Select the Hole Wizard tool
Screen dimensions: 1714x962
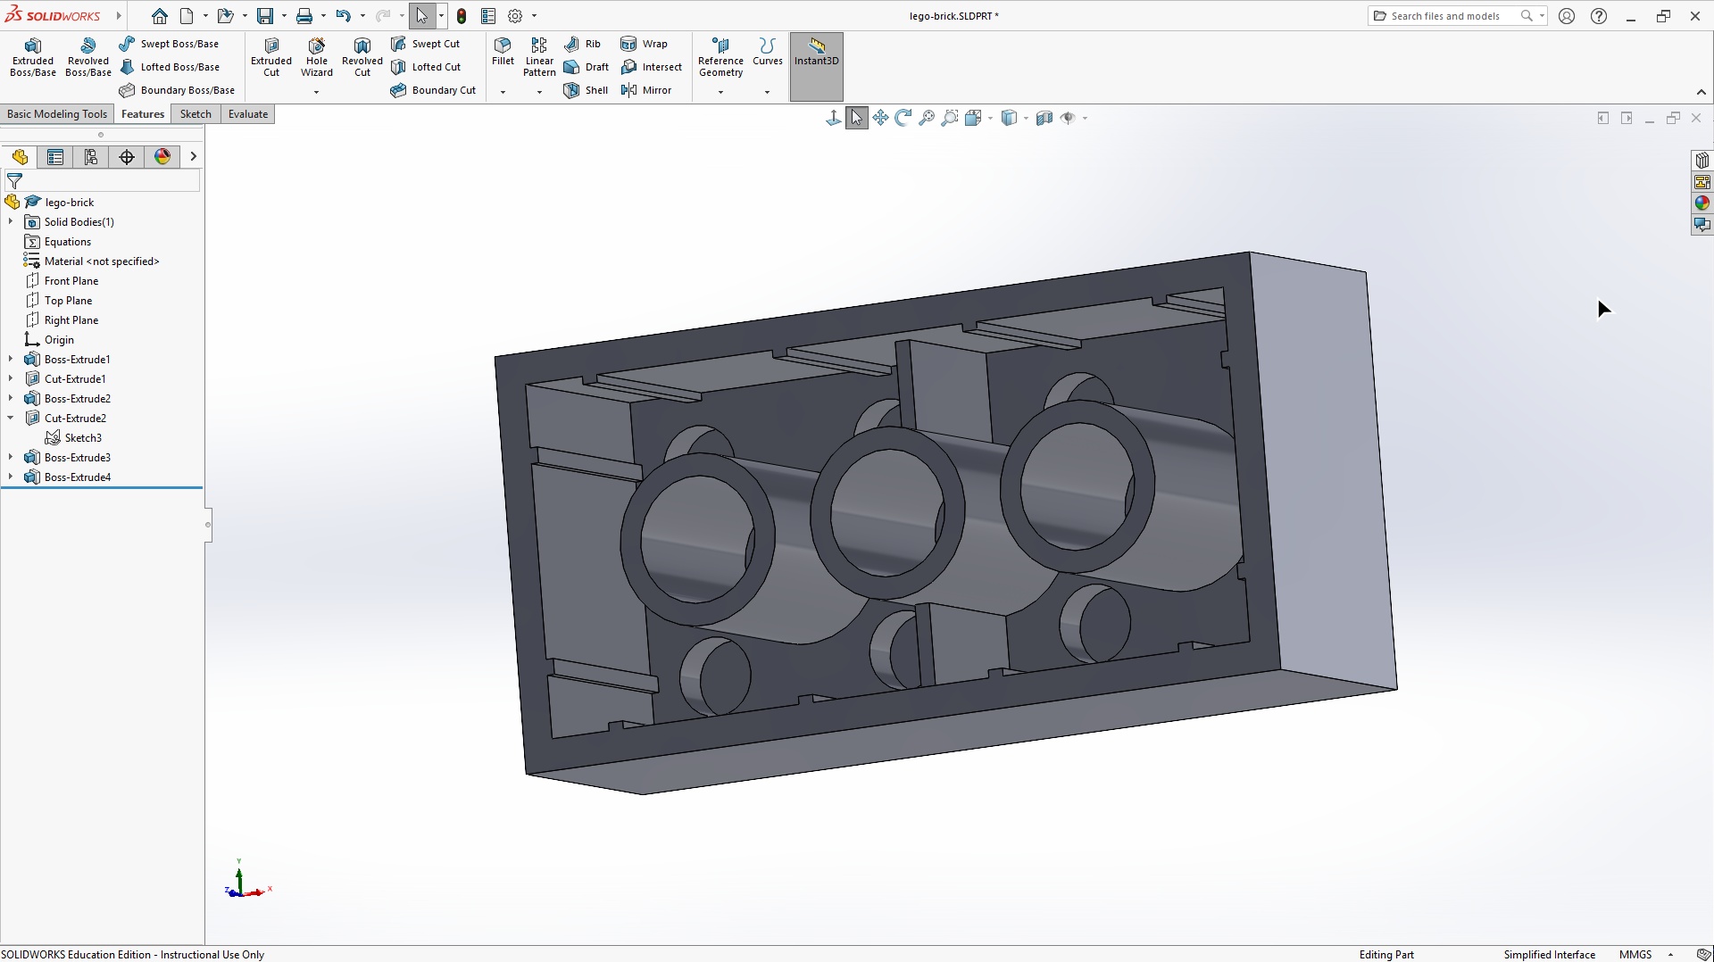tap(316, 57)
